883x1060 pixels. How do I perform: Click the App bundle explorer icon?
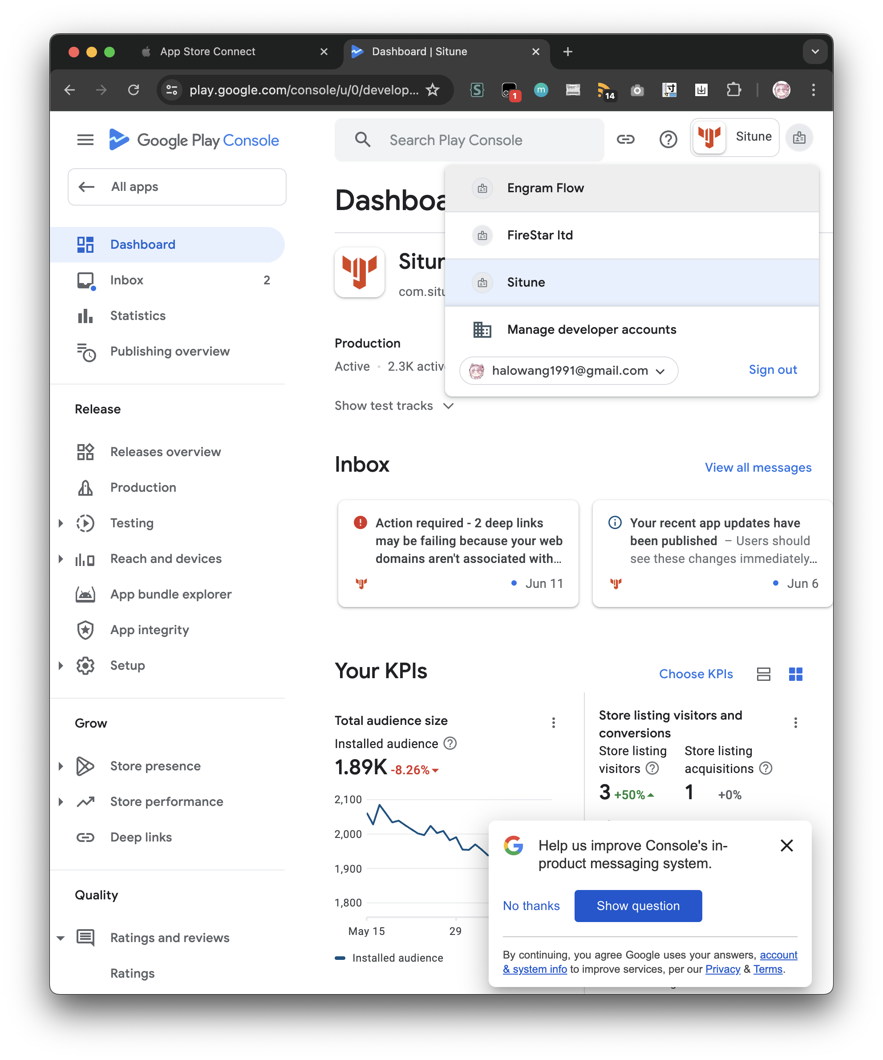coord(85,594)
